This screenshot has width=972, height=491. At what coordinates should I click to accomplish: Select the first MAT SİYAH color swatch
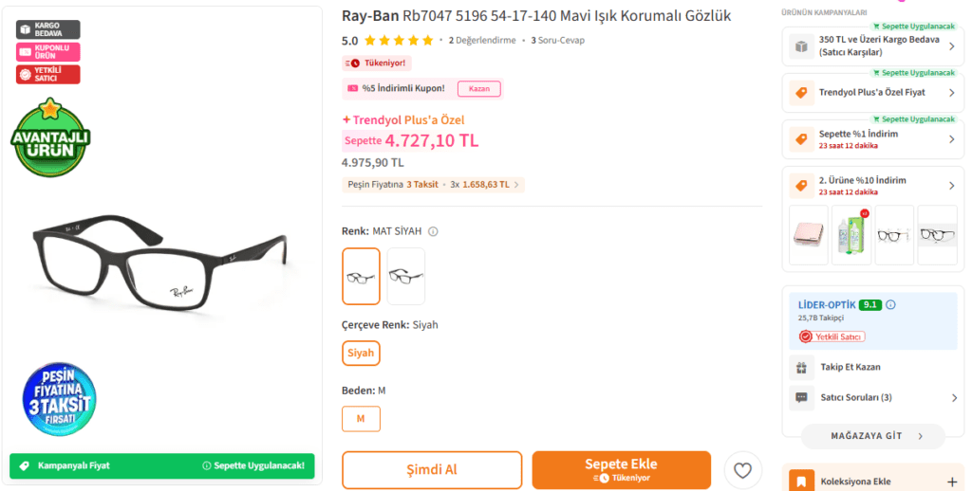click(x=361, y=276)
